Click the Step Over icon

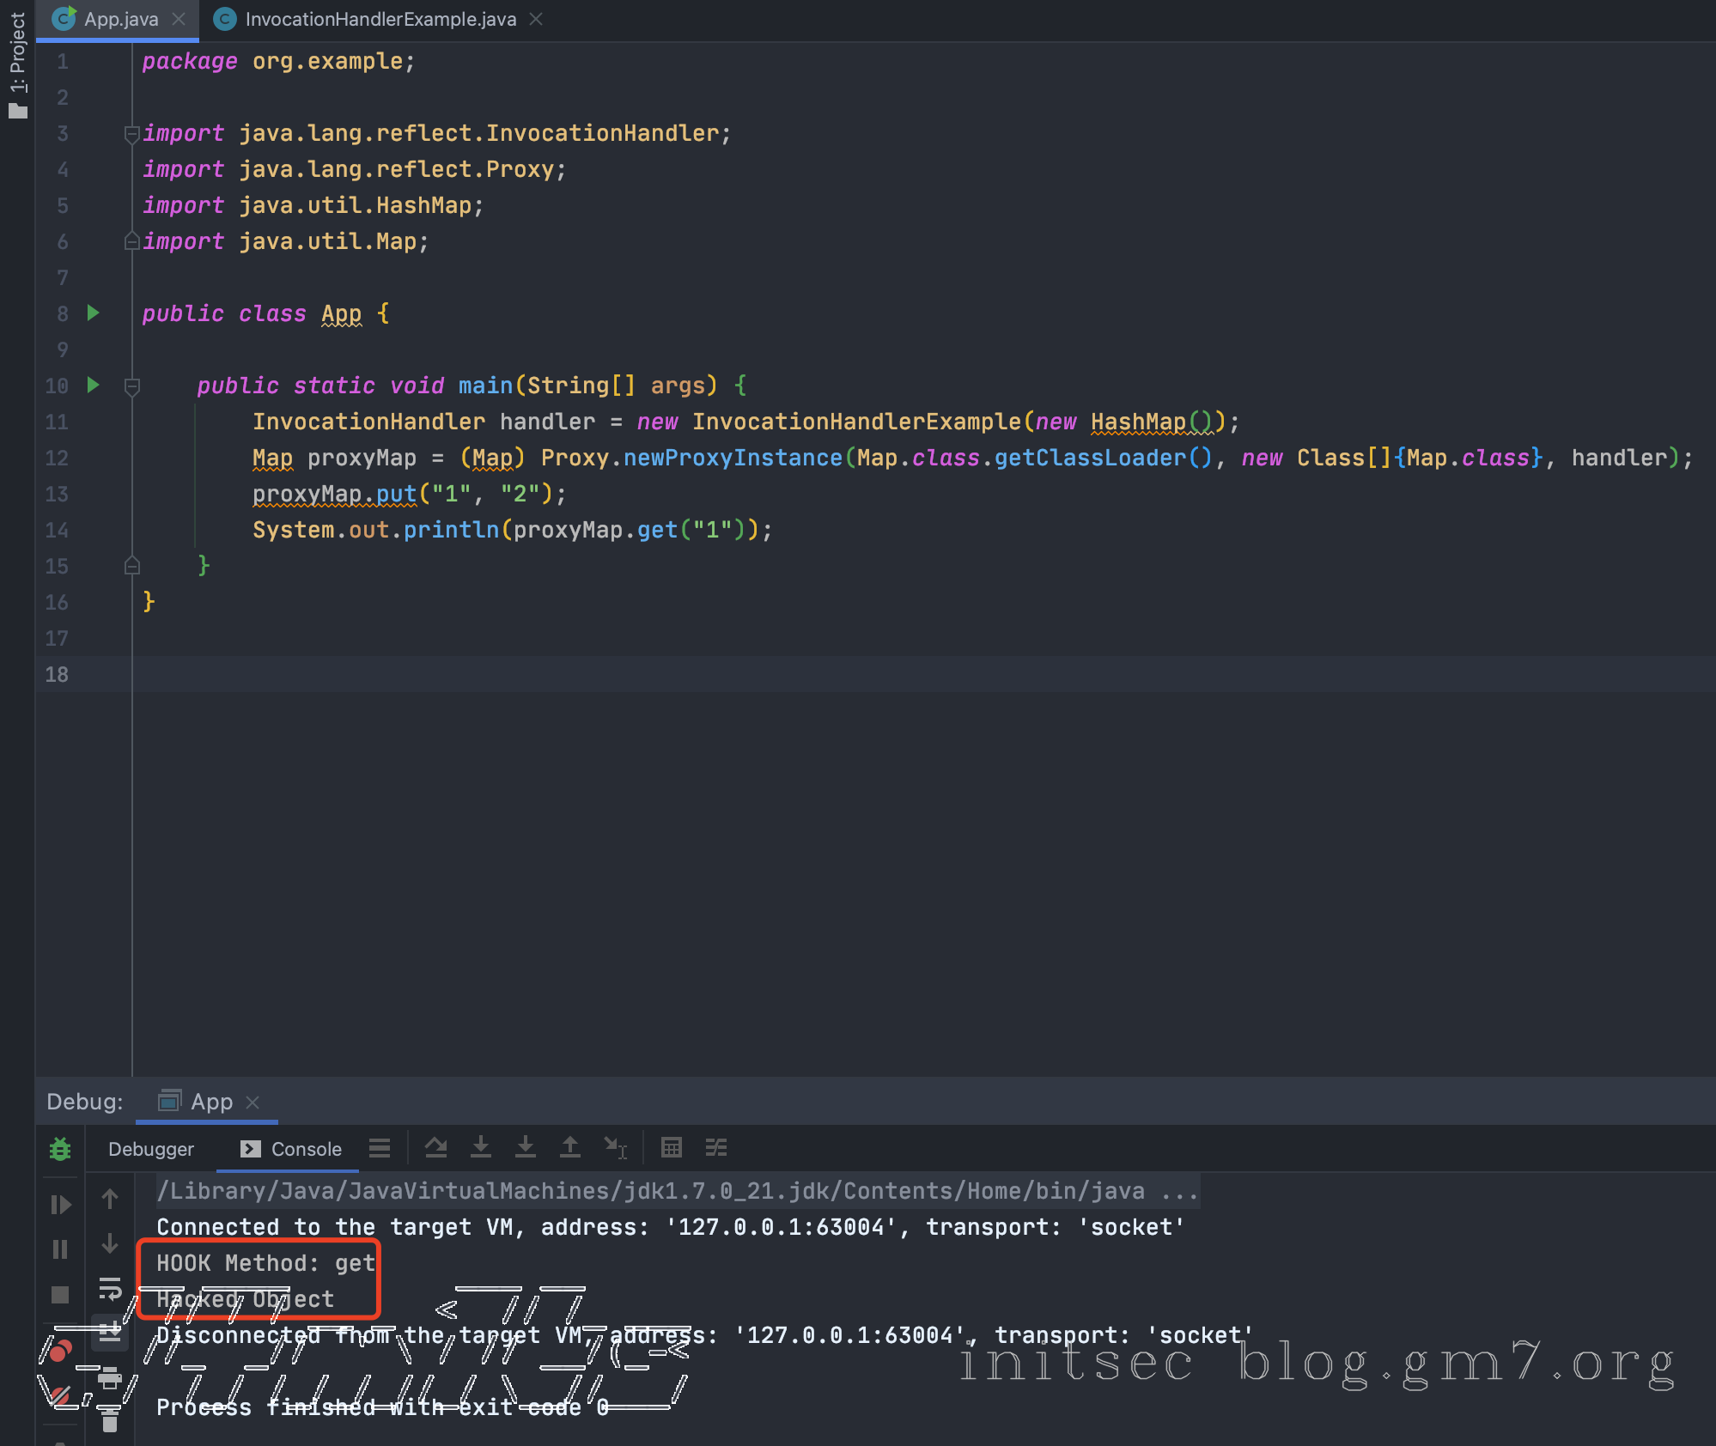click(436, 1148)
